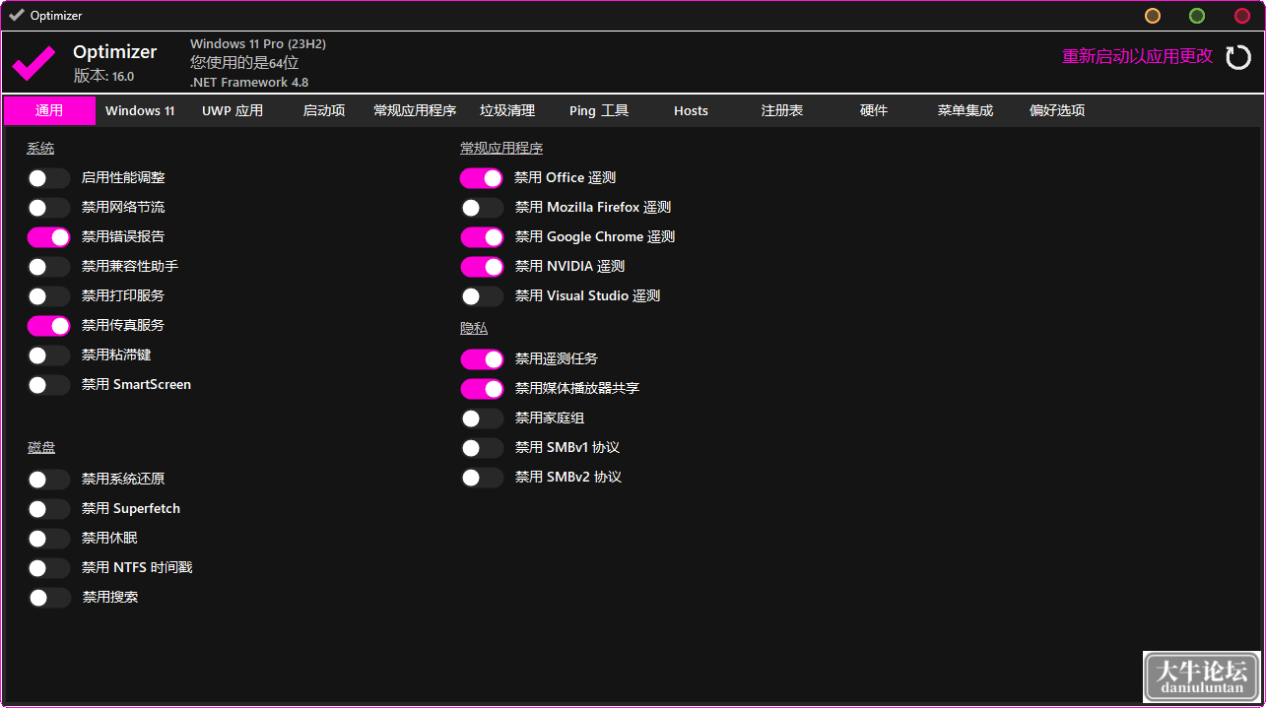The width and height of the screenshot is (1266, 708).
Task: Click the restart arrow icon
Action: (1238, 57)
